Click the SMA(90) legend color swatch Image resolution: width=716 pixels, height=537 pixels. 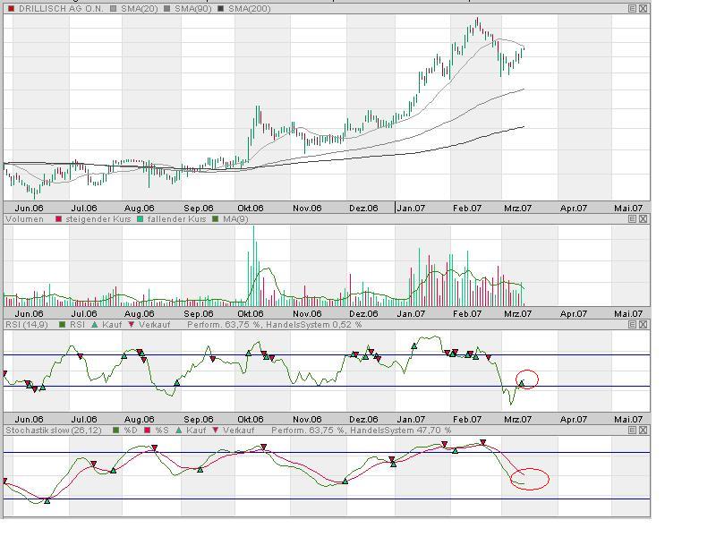coord(167,9)
